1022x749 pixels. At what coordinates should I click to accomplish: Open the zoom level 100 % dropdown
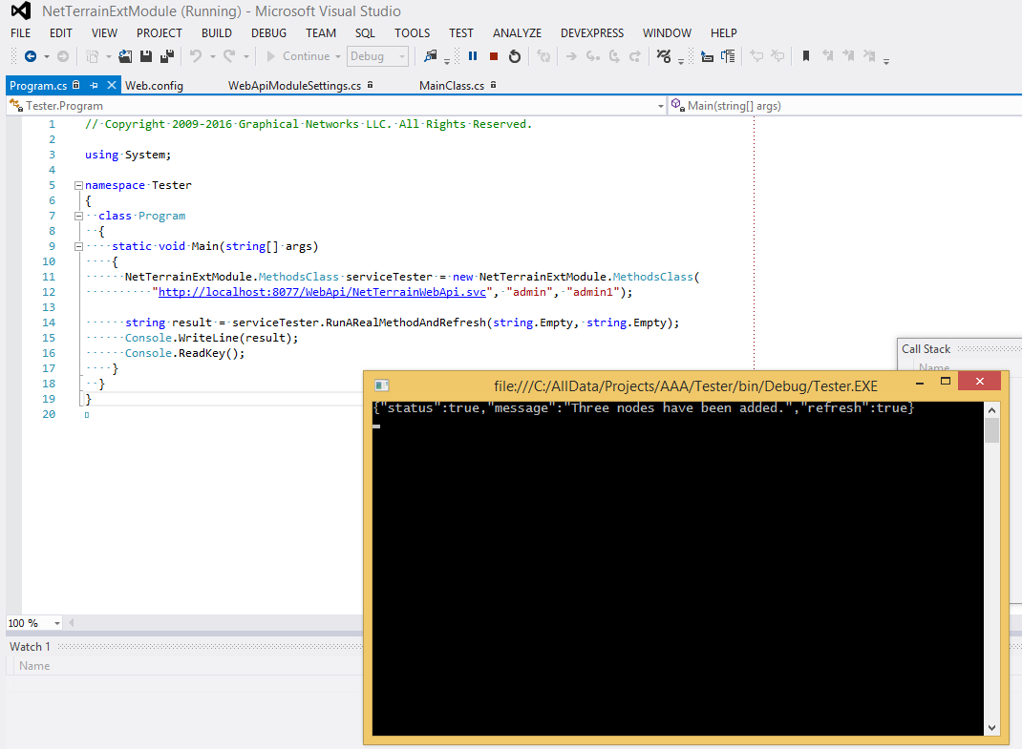click(57, 623)
